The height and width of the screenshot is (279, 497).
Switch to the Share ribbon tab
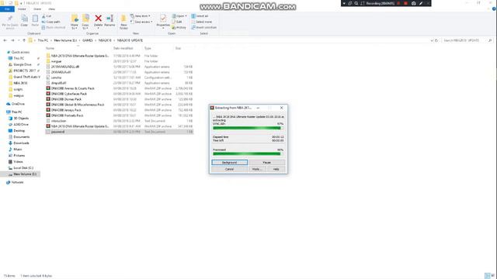click(x=37, y=9)
